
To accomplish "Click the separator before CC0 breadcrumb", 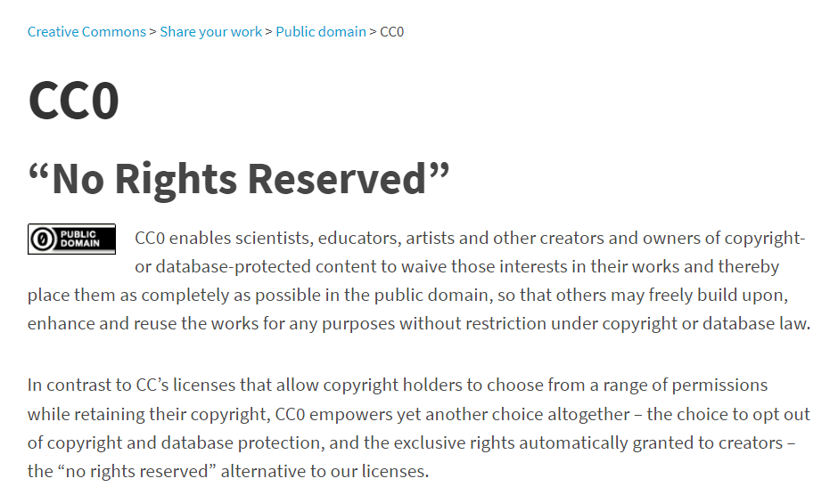I will (x=373, y=32).
